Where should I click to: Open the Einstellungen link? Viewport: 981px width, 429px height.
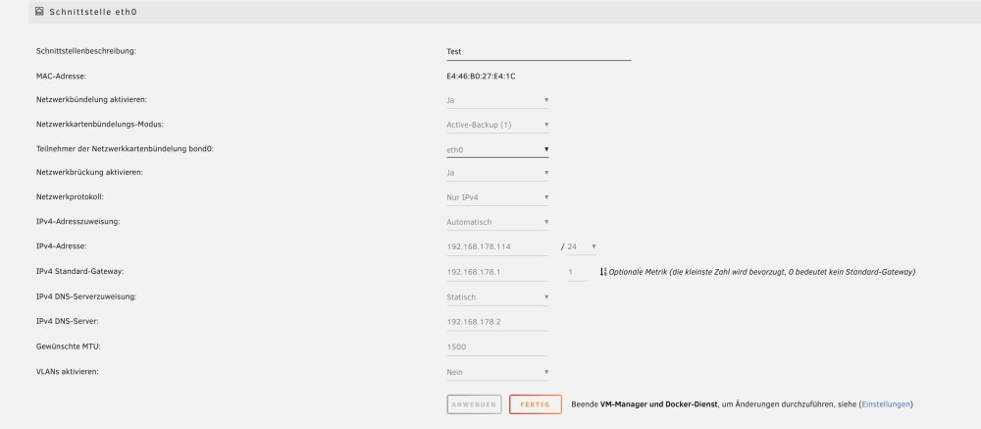(886, 404)
